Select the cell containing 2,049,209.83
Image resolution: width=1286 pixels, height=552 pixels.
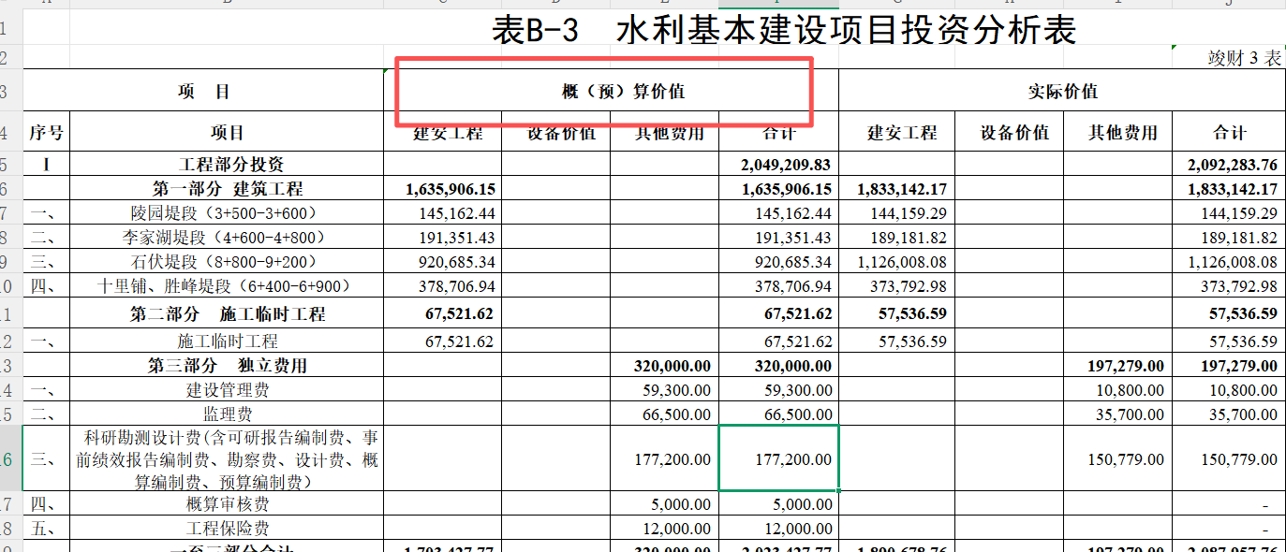[777, 163]
